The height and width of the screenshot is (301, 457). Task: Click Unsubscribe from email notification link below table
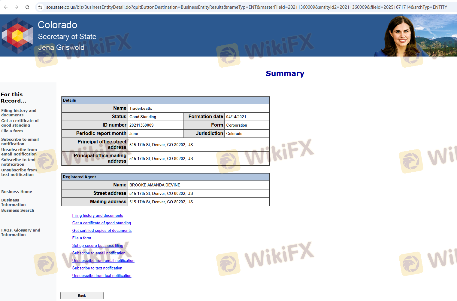[x=103, y=261]
